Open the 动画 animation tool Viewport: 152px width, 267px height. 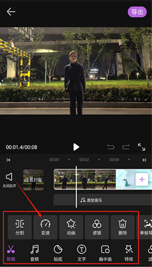pyautogui.click(x=71, y=227)
